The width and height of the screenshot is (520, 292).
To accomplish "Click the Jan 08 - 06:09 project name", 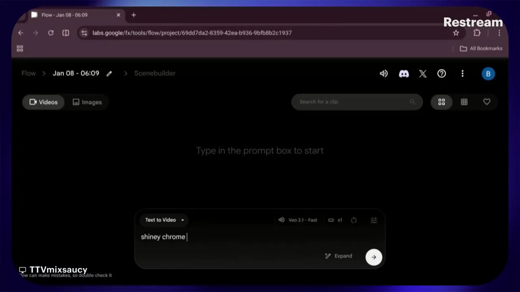I will (x=76, y=73).
